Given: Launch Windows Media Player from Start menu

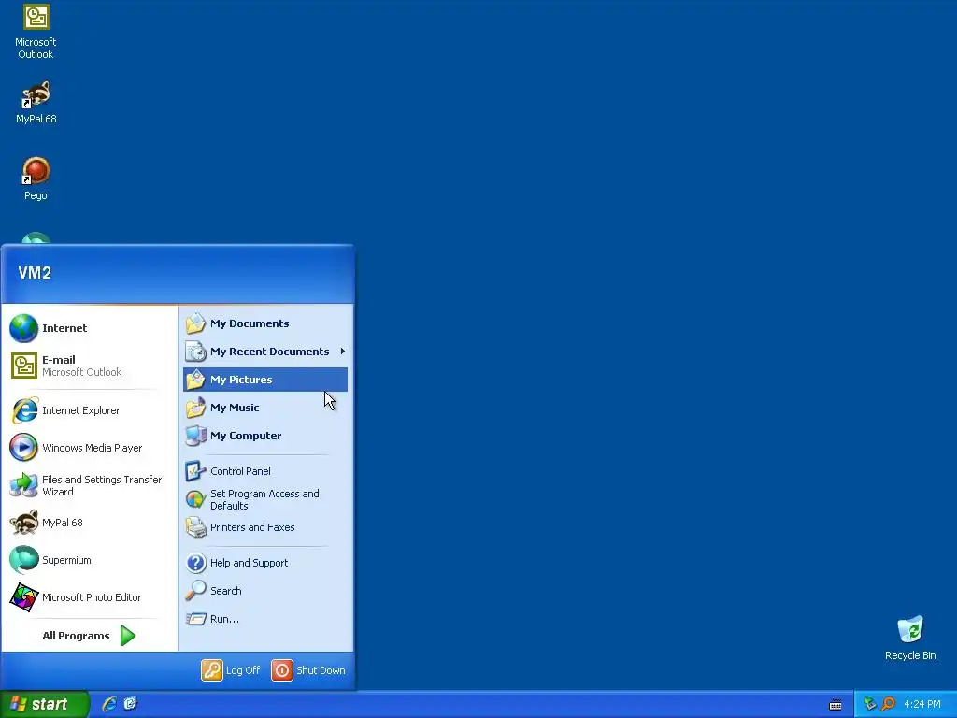Looking at the screenshot, I should [89, 448].
